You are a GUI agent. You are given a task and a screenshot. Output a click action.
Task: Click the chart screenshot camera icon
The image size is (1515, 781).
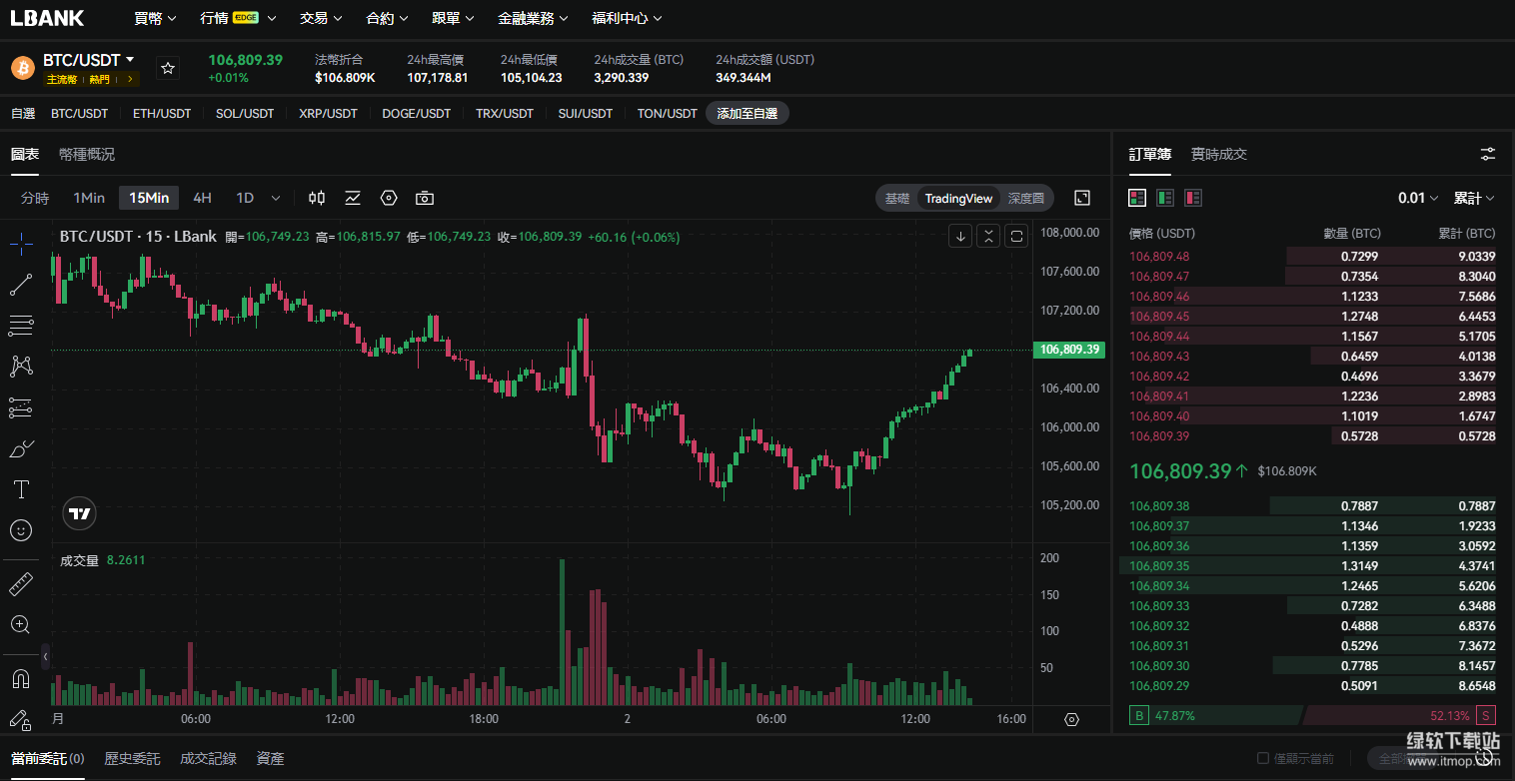pyautogui.click(x=425, y=198)
